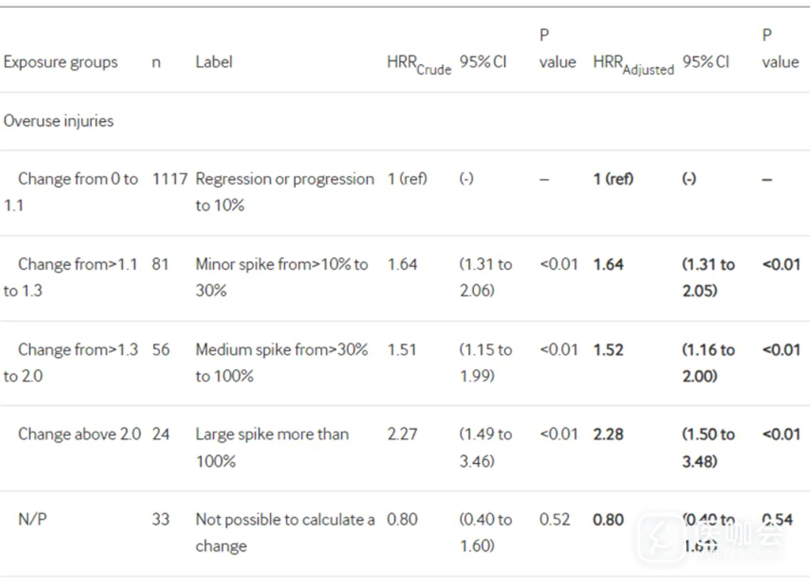
Task: Select the crude P value 0.52
Action: point(554,520)
